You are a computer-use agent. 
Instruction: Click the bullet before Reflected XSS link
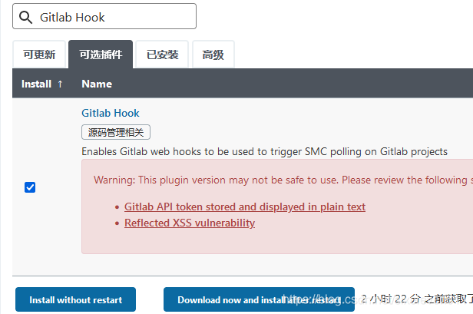(x=117, y=224)
